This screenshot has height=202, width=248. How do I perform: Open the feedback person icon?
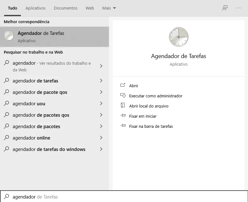225,8
